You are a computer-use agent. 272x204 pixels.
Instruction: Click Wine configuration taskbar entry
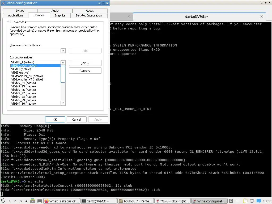tap(210, 201)
